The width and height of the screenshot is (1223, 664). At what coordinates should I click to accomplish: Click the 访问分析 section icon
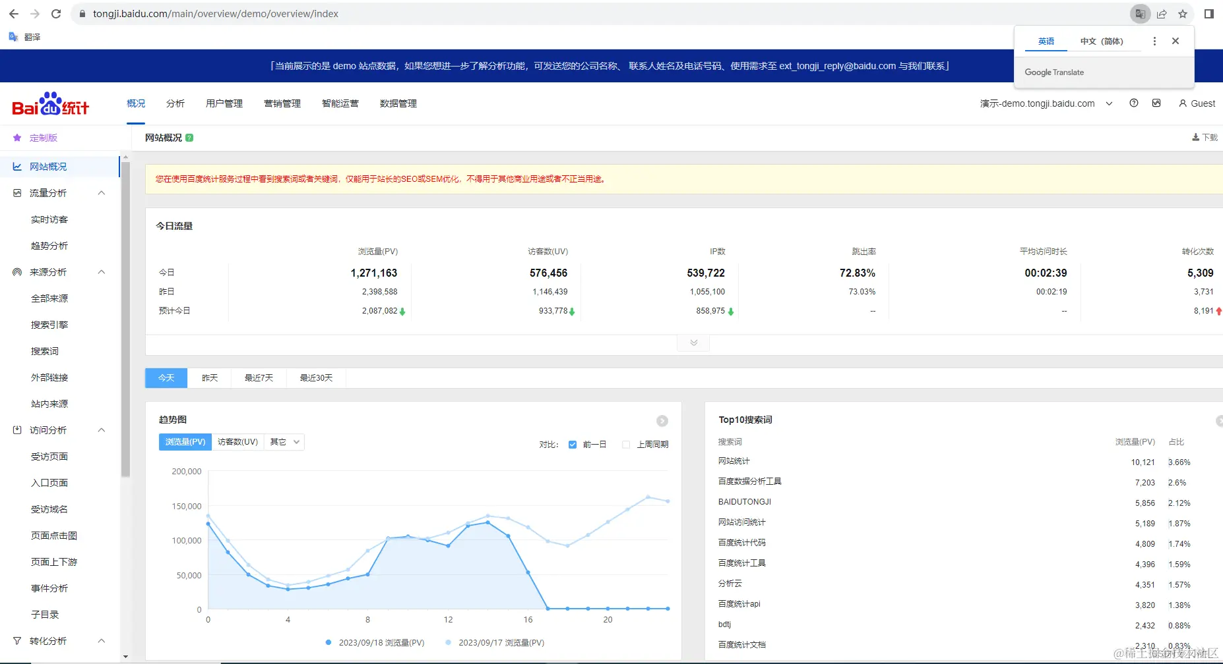tap(17, 430)
